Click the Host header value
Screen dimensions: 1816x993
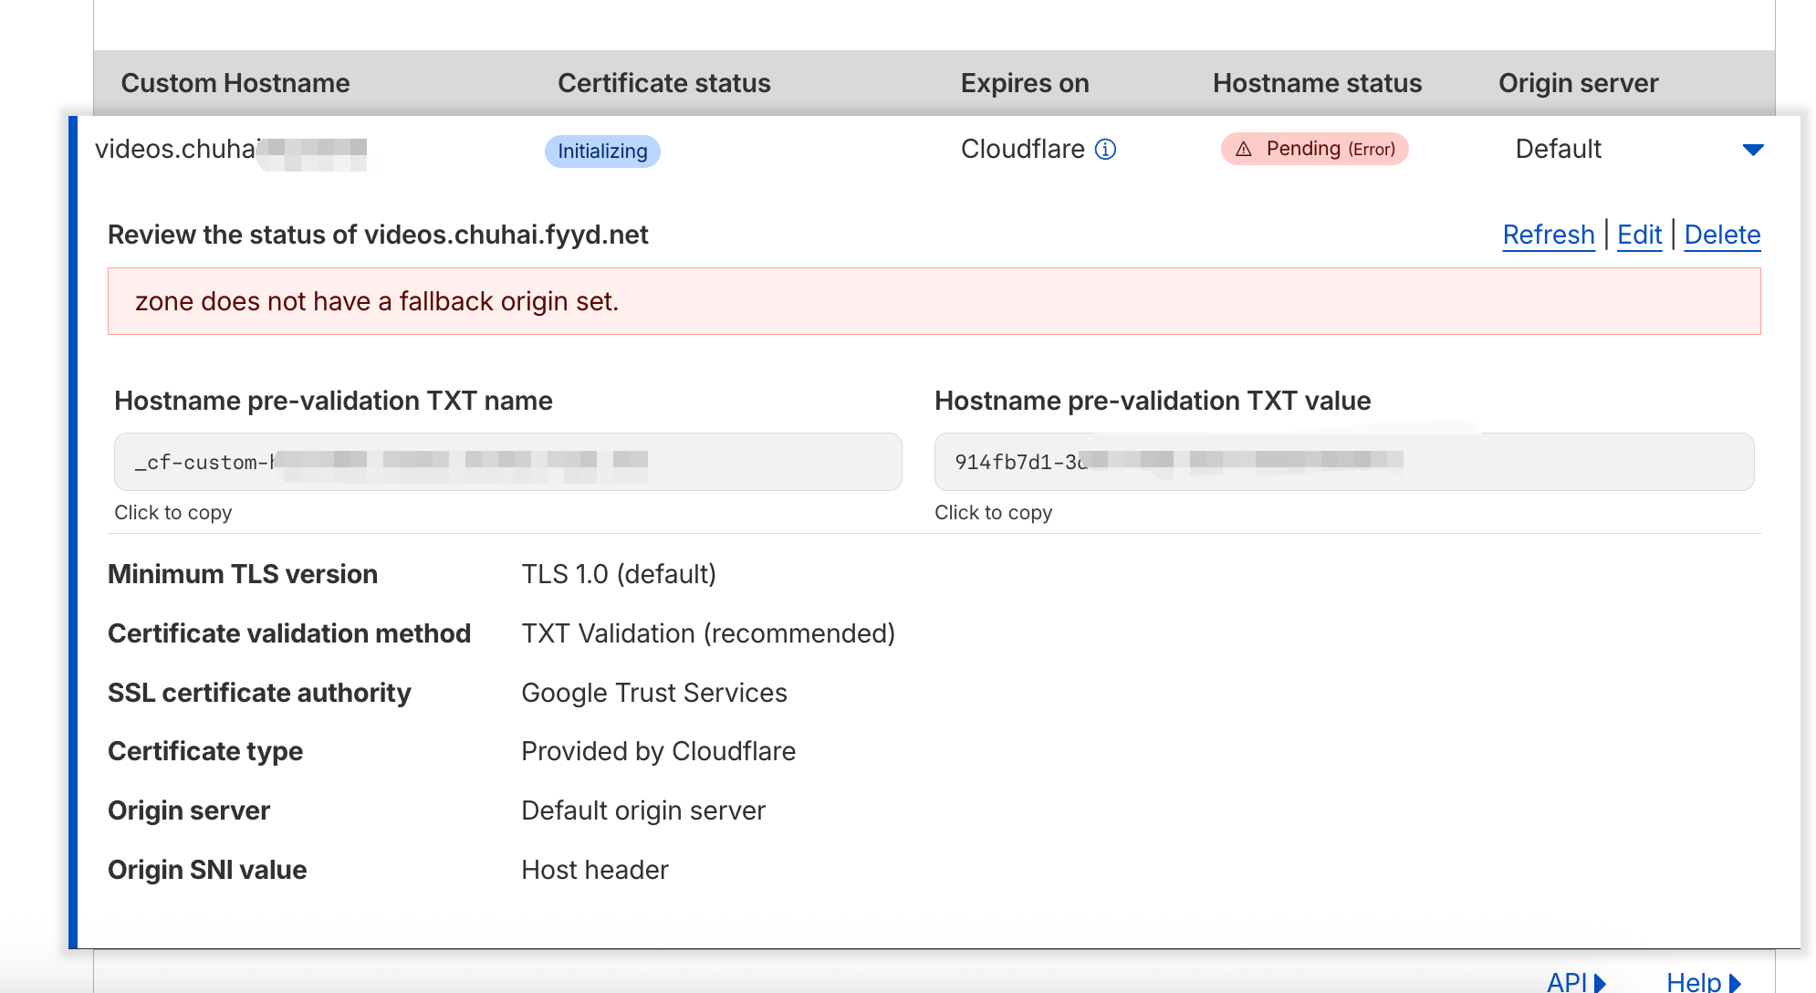[595, 870]
